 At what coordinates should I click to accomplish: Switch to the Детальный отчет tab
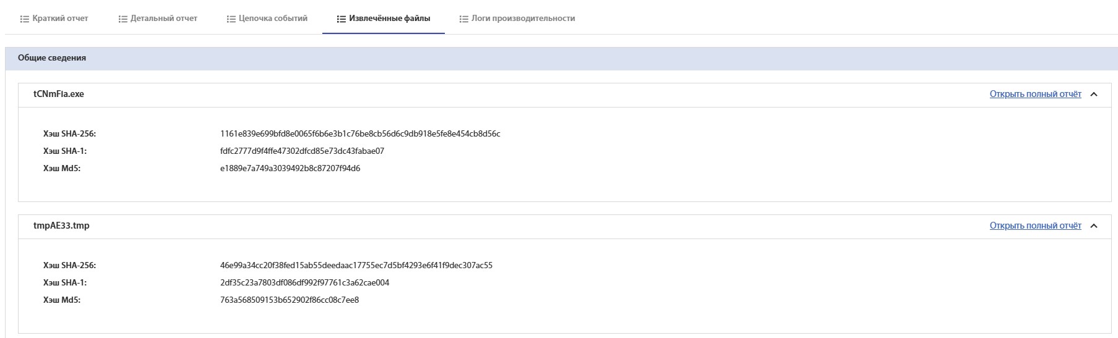[x=163, y=19]
